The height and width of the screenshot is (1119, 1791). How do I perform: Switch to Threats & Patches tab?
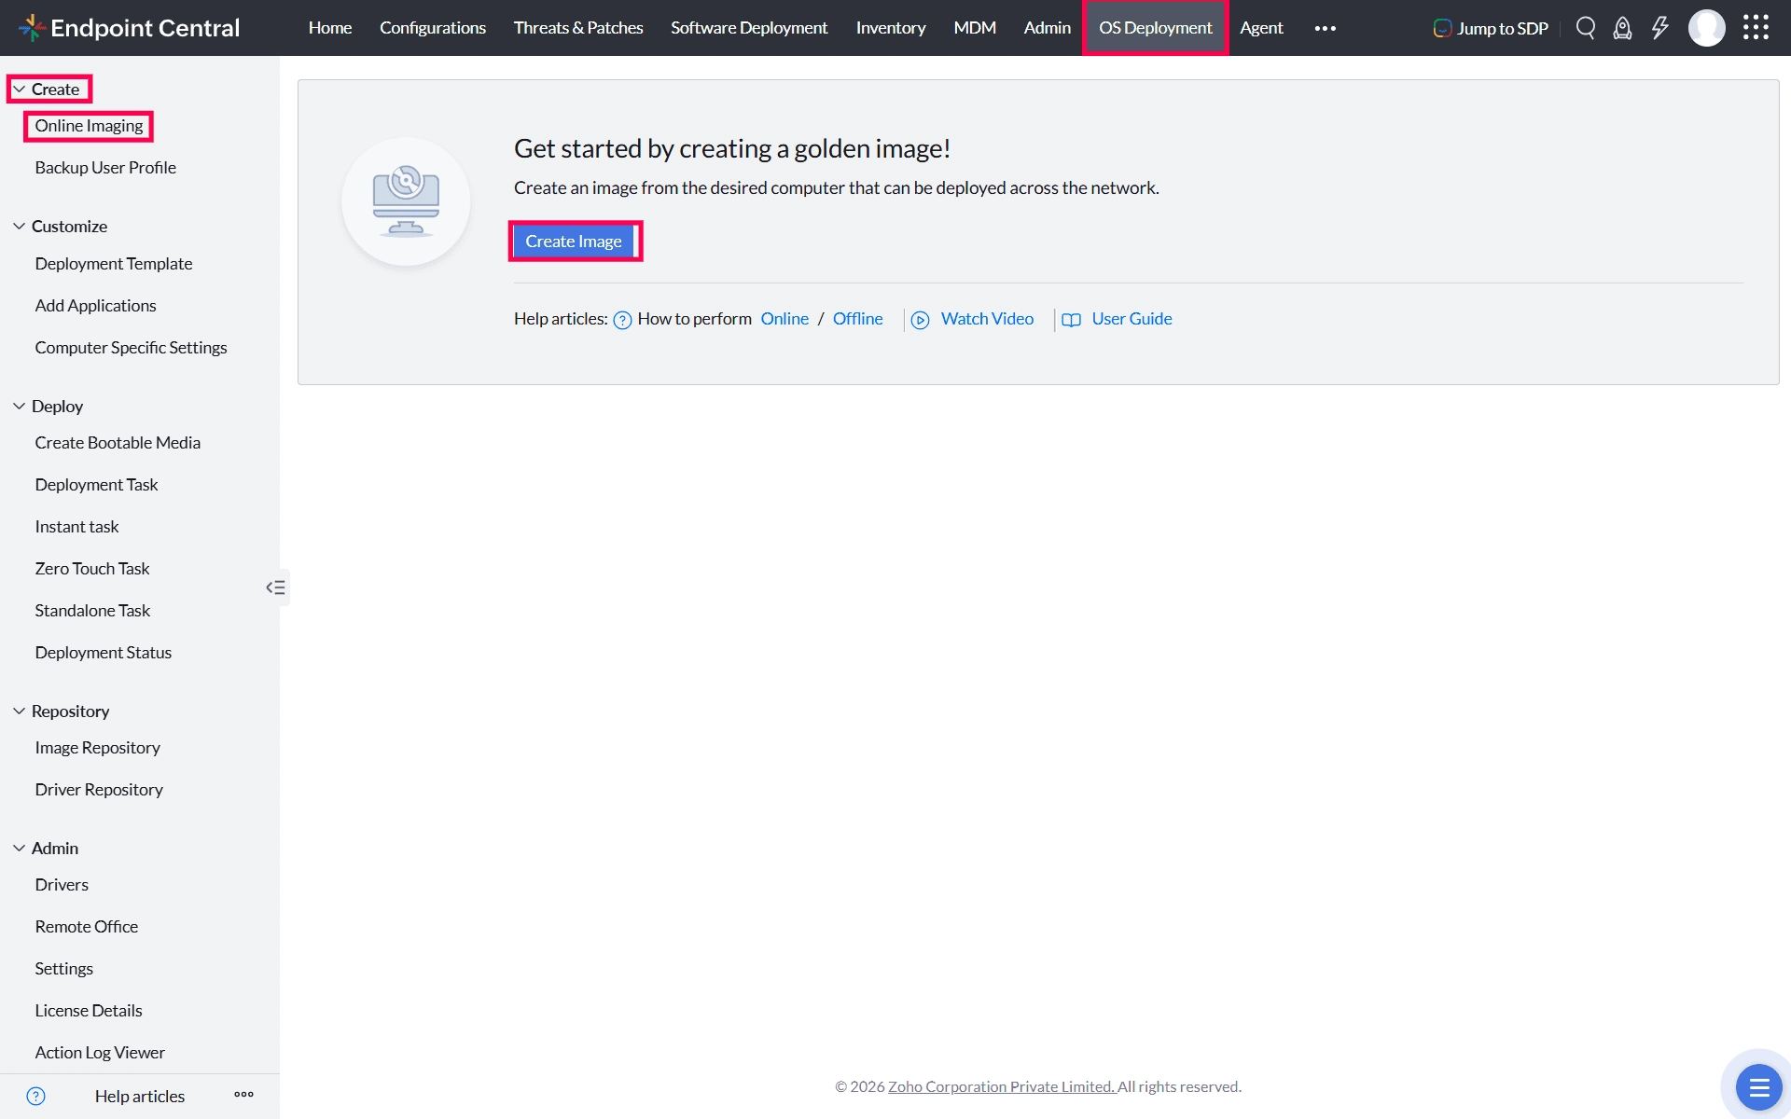tap(578, 28)
